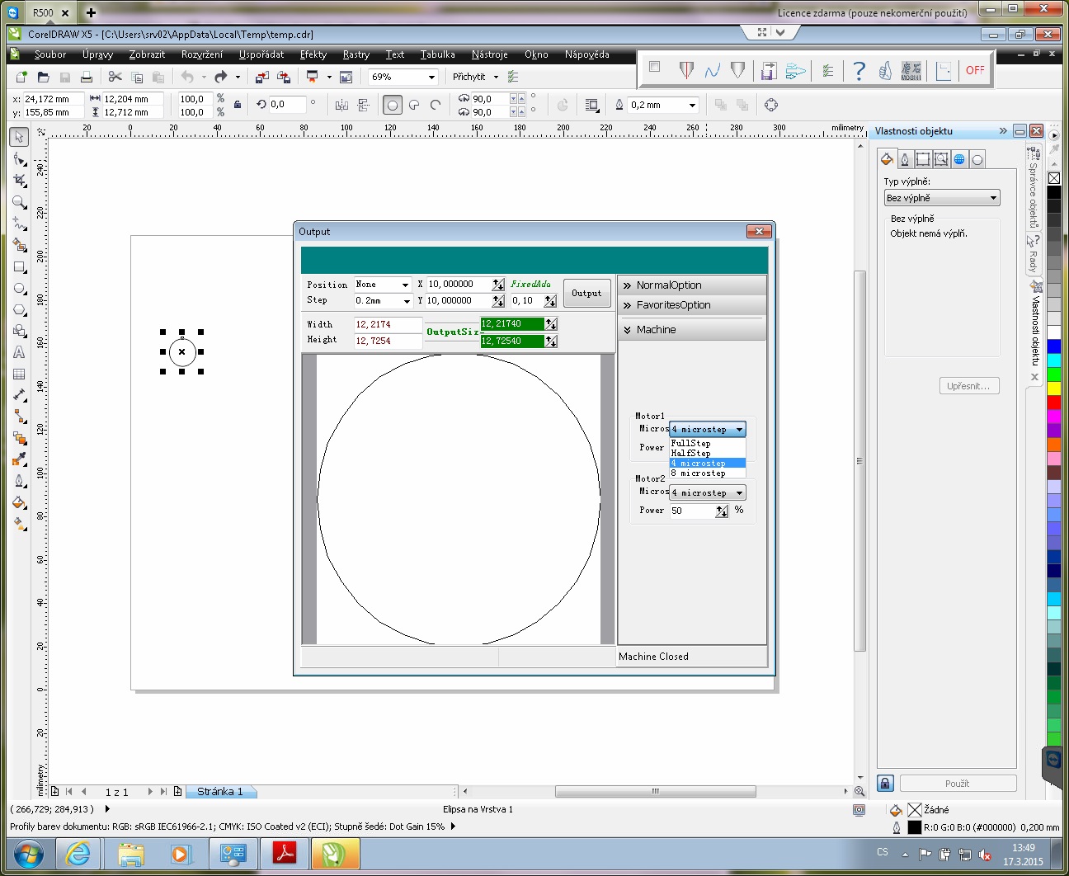Click the blue question mark help icon
The image size is (1069, 876).
pos(859,71)
